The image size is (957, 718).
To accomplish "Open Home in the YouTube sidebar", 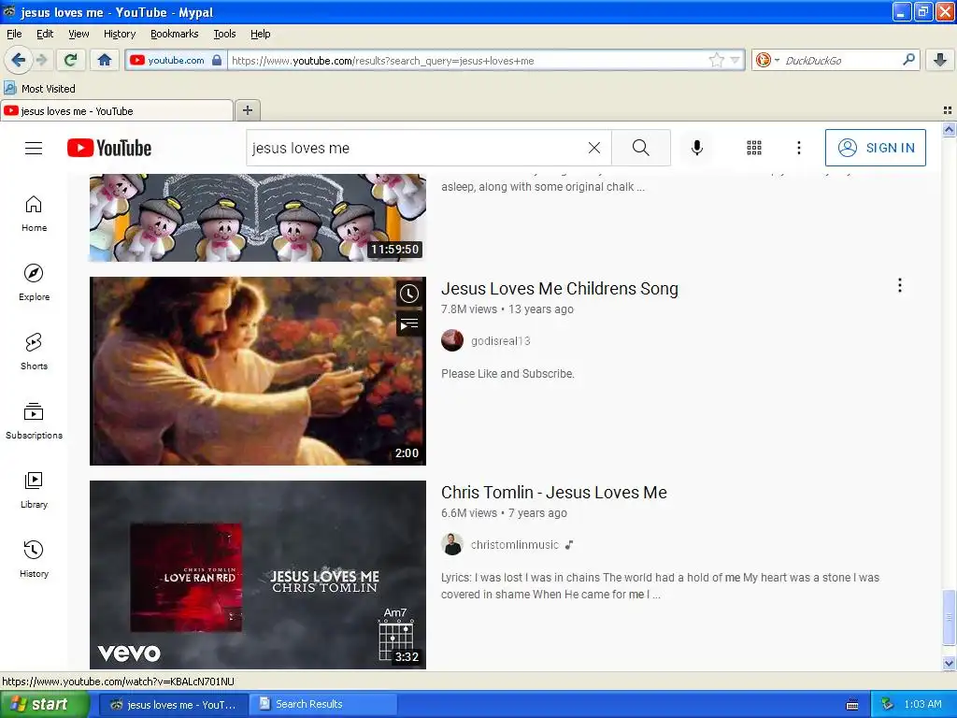I will [34, 214].
